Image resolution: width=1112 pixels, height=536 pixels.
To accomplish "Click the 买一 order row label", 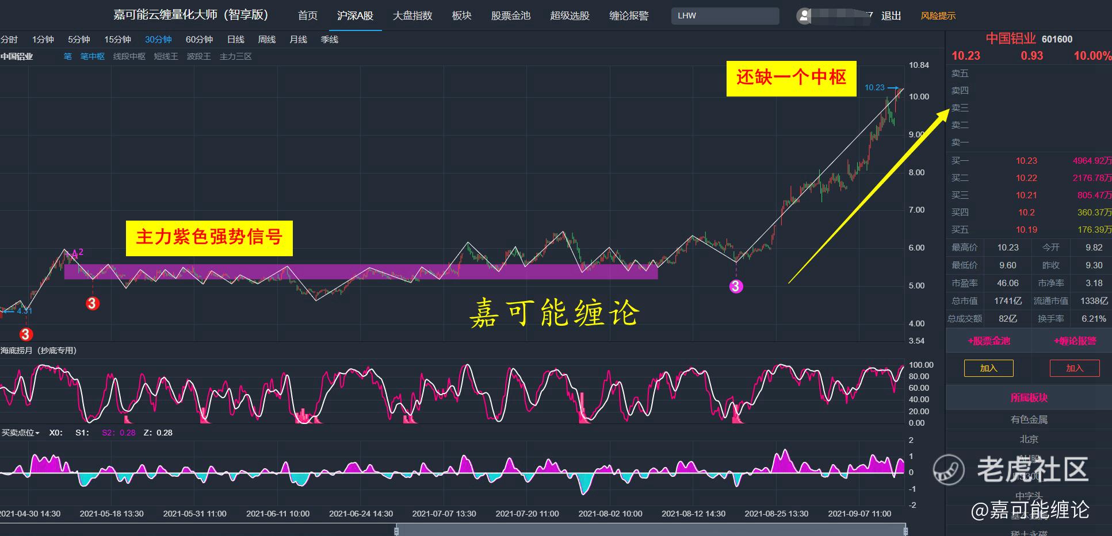I will coord(960,161).
